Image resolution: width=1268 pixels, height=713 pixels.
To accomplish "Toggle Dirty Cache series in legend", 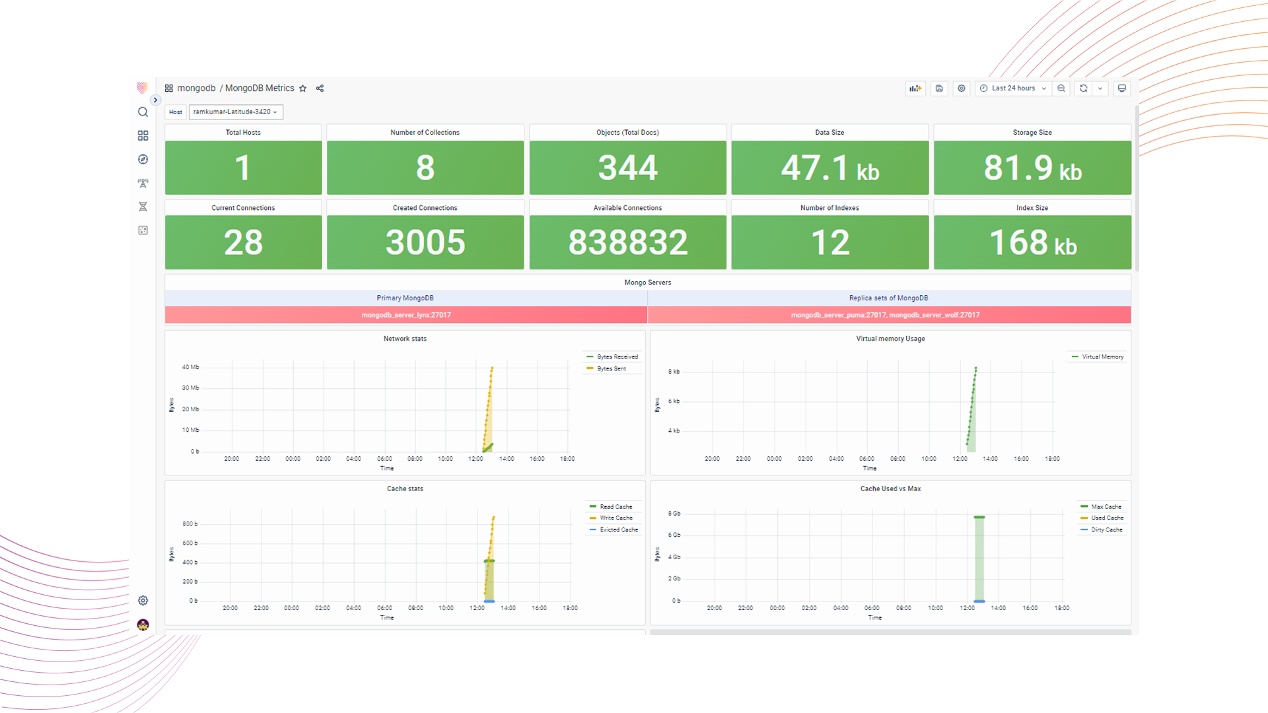I will point(1106,529).
